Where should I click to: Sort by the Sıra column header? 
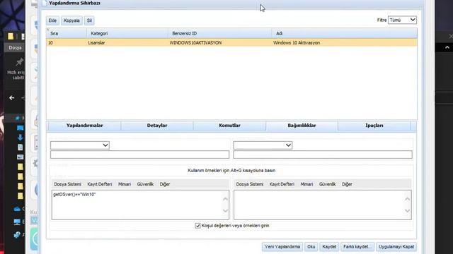click(67, 33)
